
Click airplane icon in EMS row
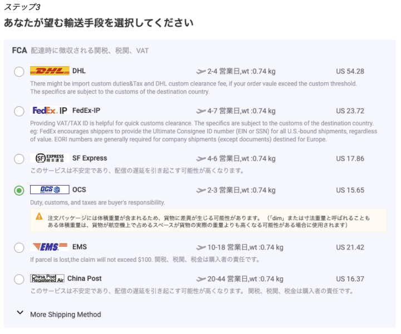click(x=201, y=247)
